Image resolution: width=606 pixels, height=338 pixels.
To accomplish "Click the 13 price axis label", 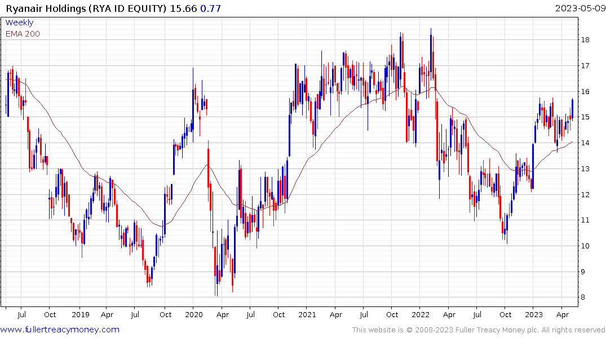I will (x=585, y=169).
